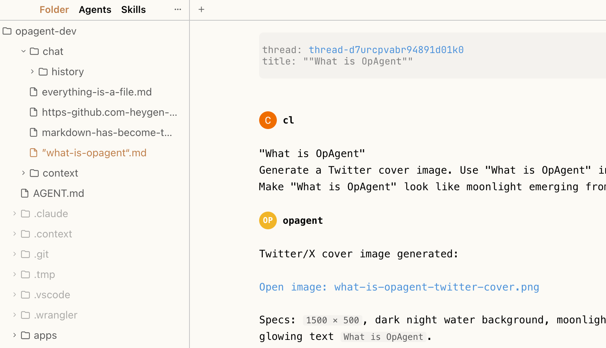Click the .git folder icon
The width and height of the screenshot is (606, 348).
25,254
